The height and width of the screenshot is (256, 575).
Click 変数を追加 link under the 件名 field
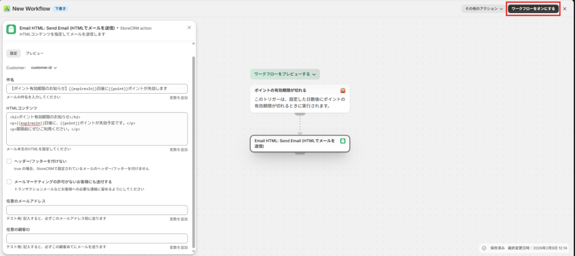click(179, 98)
